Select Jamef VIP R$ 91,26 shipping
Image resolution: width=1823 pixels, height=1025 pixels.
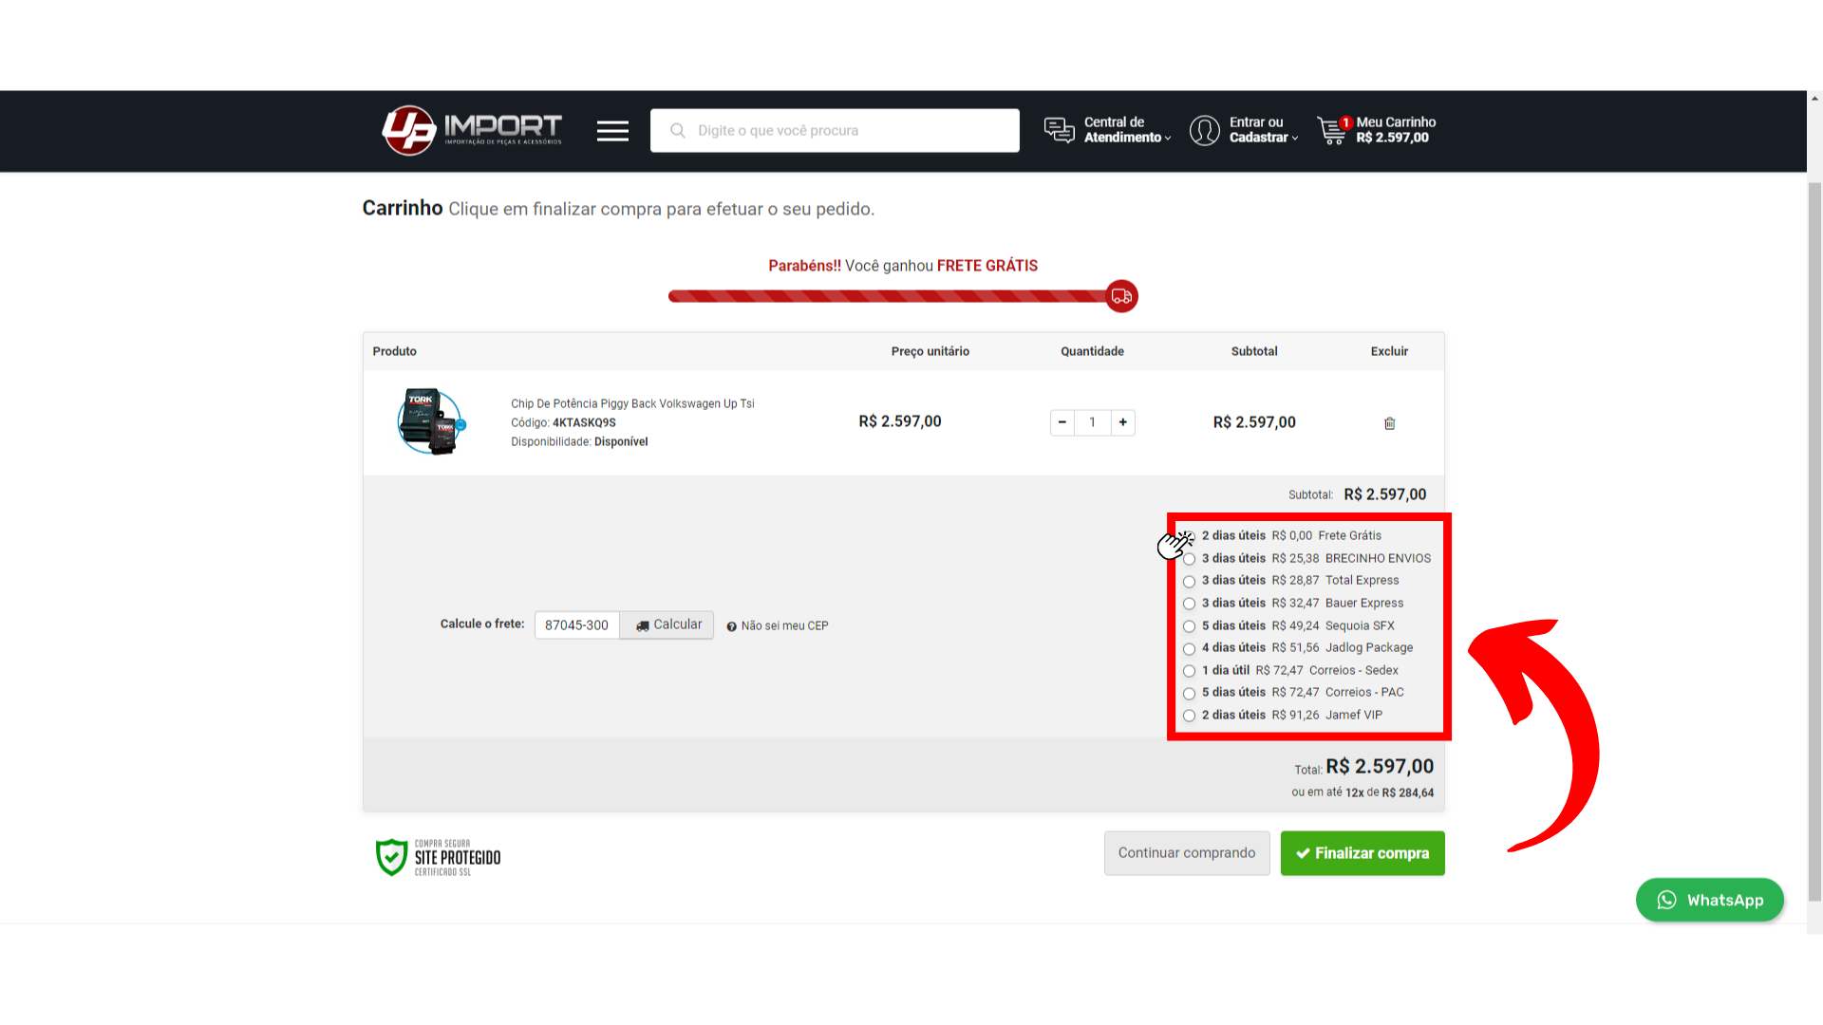click(1189, 716)
